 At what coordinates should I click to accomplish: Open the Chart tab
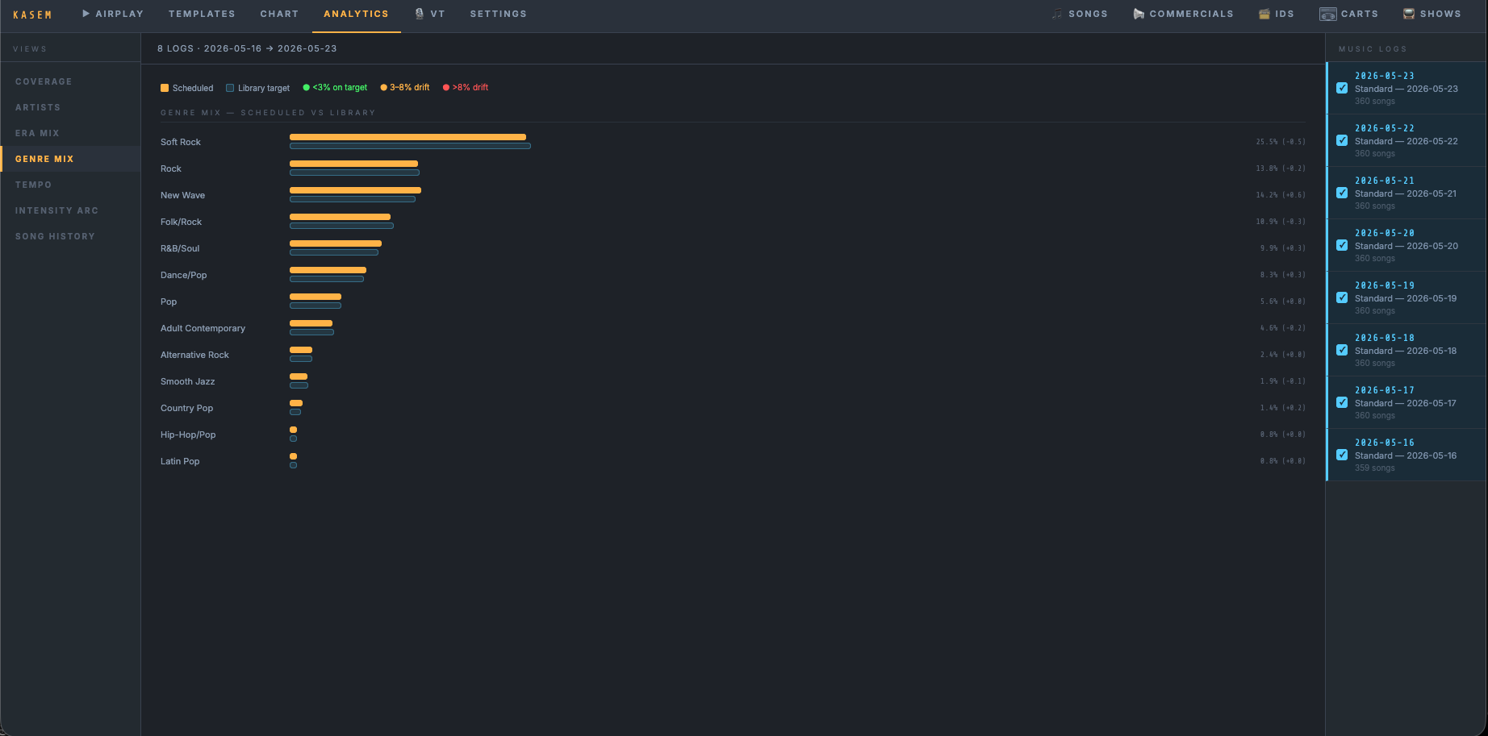coord(279,14)
